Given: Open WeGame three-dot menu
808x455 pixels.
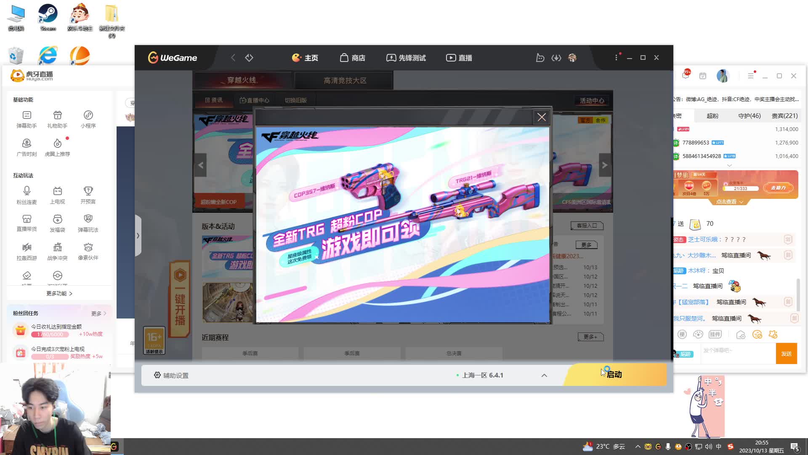Looking at the screenshot, I should 617,58.
